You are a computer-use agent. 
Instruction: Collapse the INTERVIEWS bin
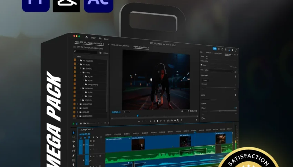[80, 88]
